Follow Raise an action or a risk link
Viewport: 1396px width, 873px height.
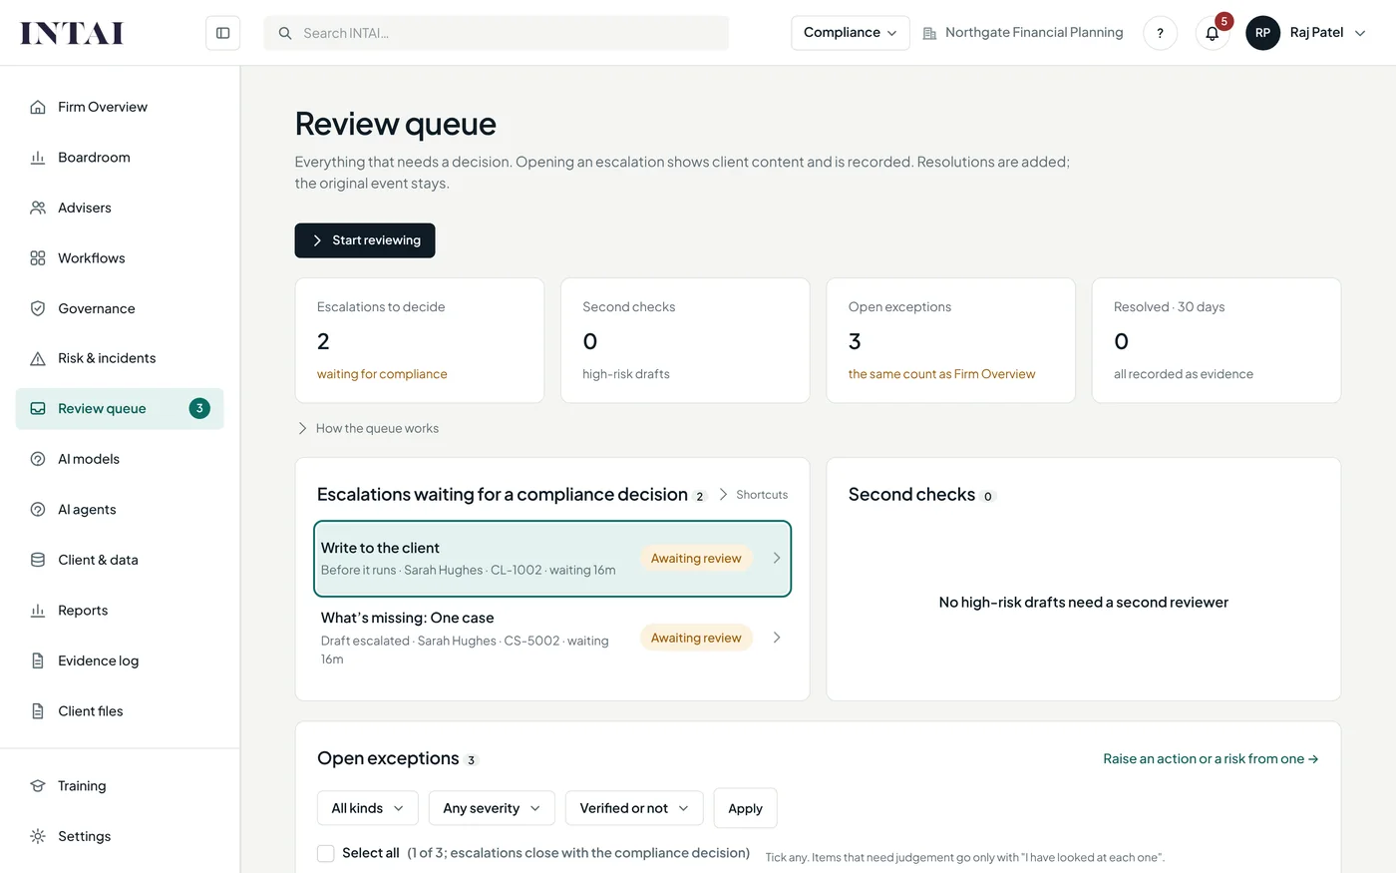pos(1211,759)
